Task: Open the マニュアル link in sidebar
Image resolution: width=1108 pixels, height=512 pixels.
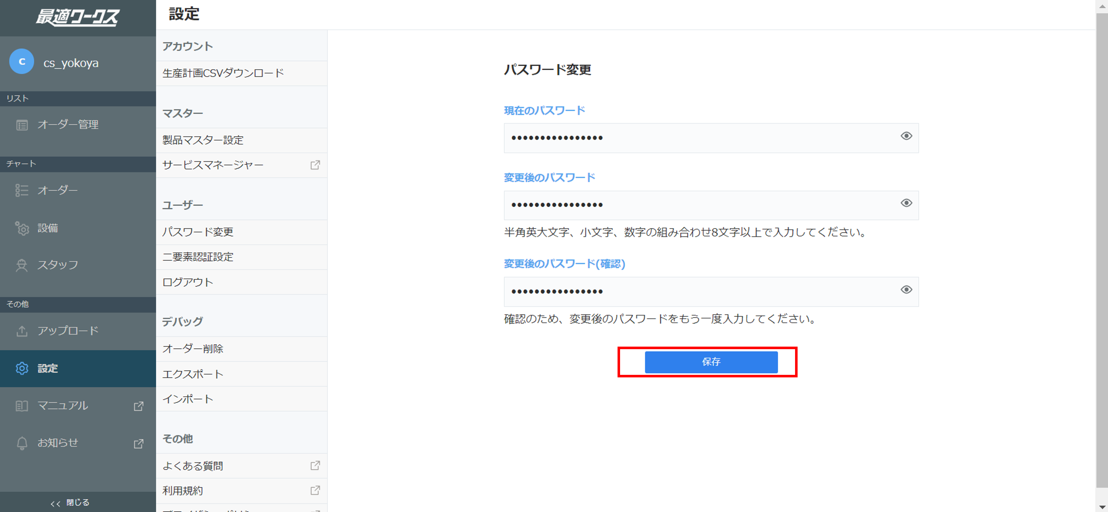Action: pos(78,406)
